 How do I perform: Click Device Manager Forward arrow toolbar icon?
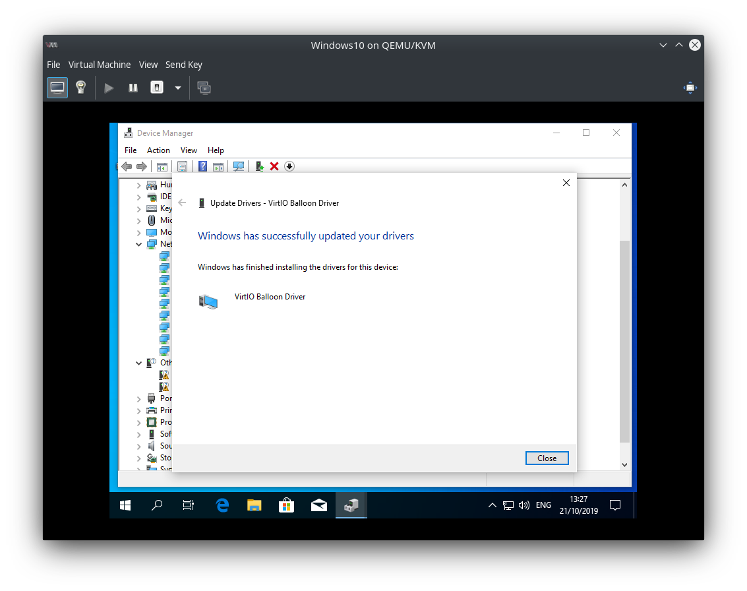pos(142,166)
